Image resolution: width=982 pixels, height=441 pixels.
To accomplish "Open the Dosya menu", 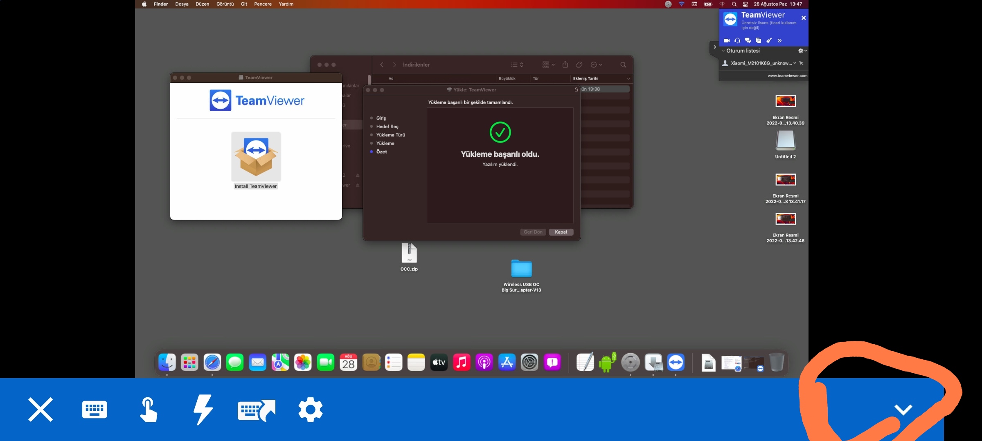I will point(182,4).
